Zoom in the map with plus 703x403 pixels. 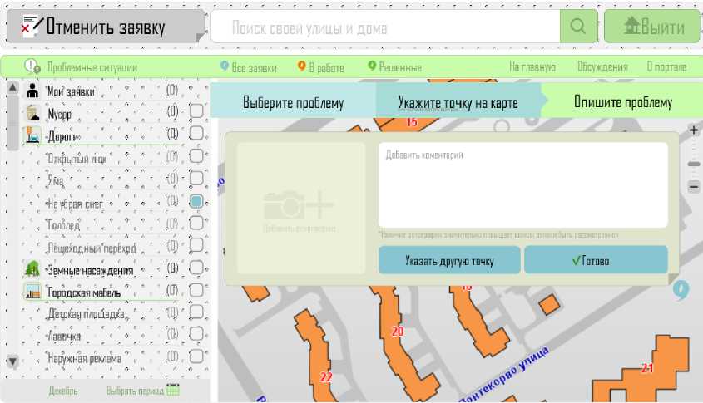pyautogui.click(x=694, y=130)
